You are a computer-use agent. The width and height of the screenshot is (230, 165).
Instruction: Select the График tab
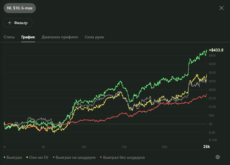(x=28, y=37)
